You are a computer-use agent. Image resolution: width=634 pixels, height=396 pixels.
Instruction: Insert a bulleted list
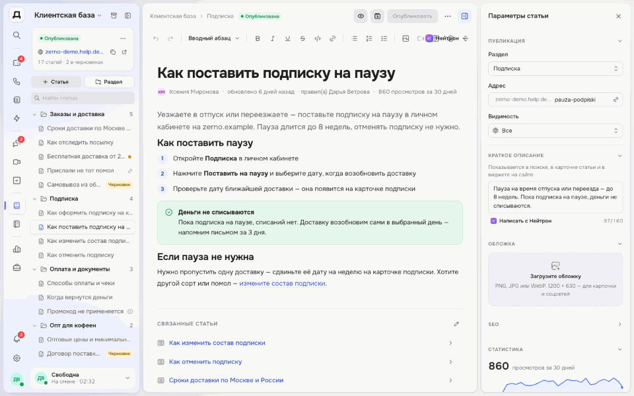354,38
